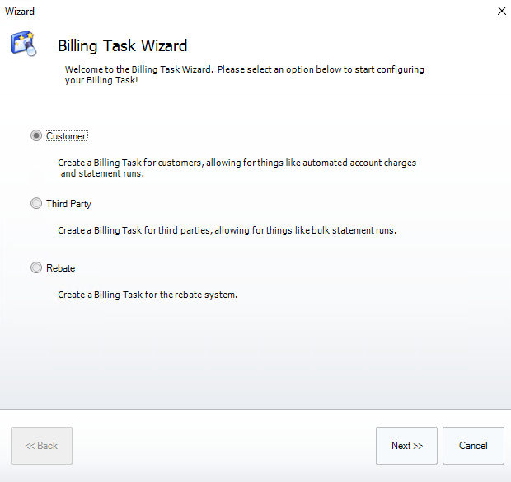Select the Customer radio button circle

click(x=36, y=136)
